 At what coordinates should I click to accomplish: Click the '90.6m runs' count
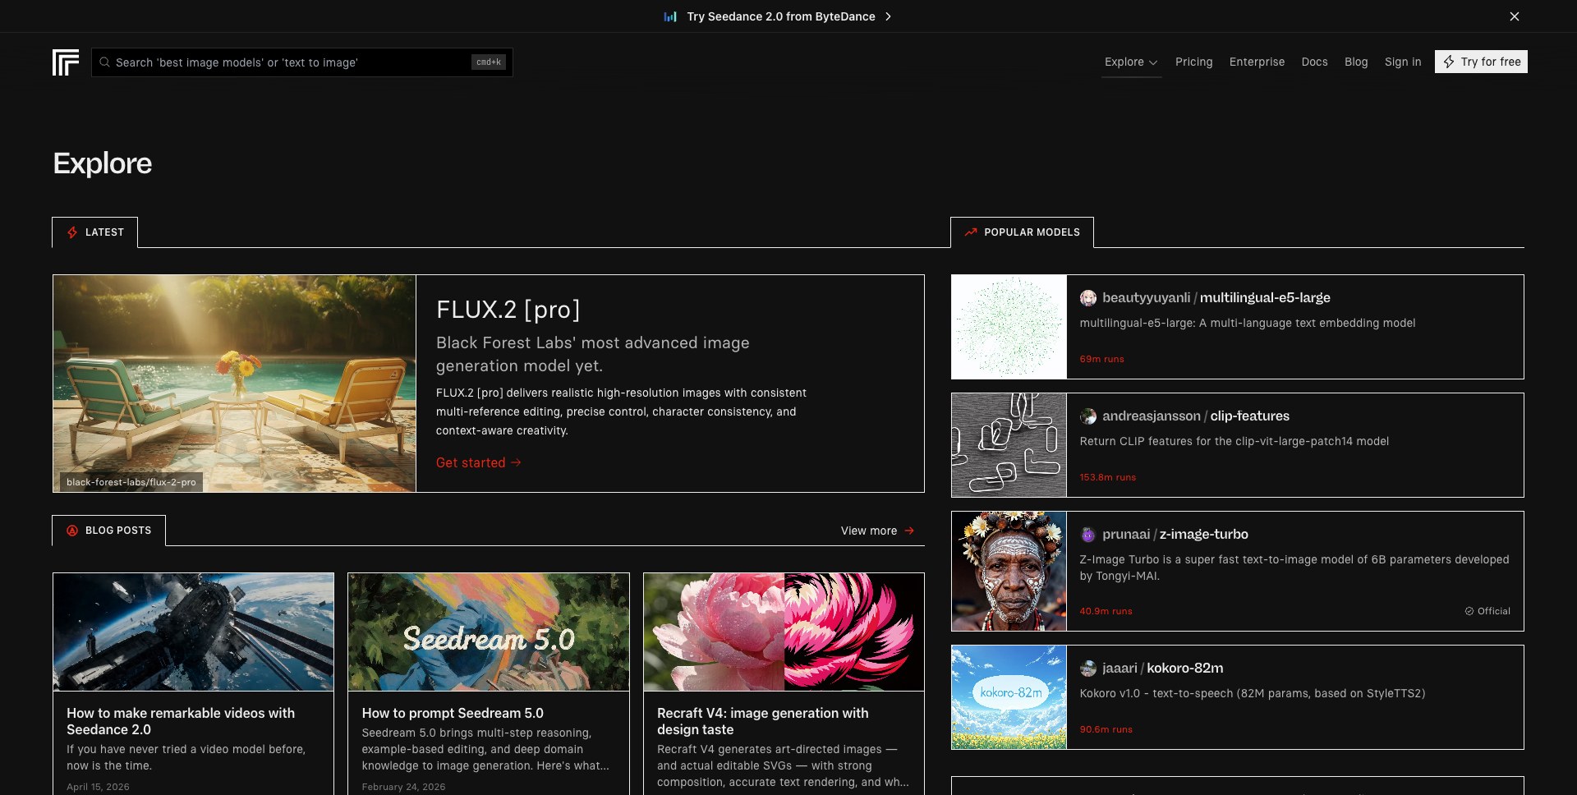[x=1106, y=729]
